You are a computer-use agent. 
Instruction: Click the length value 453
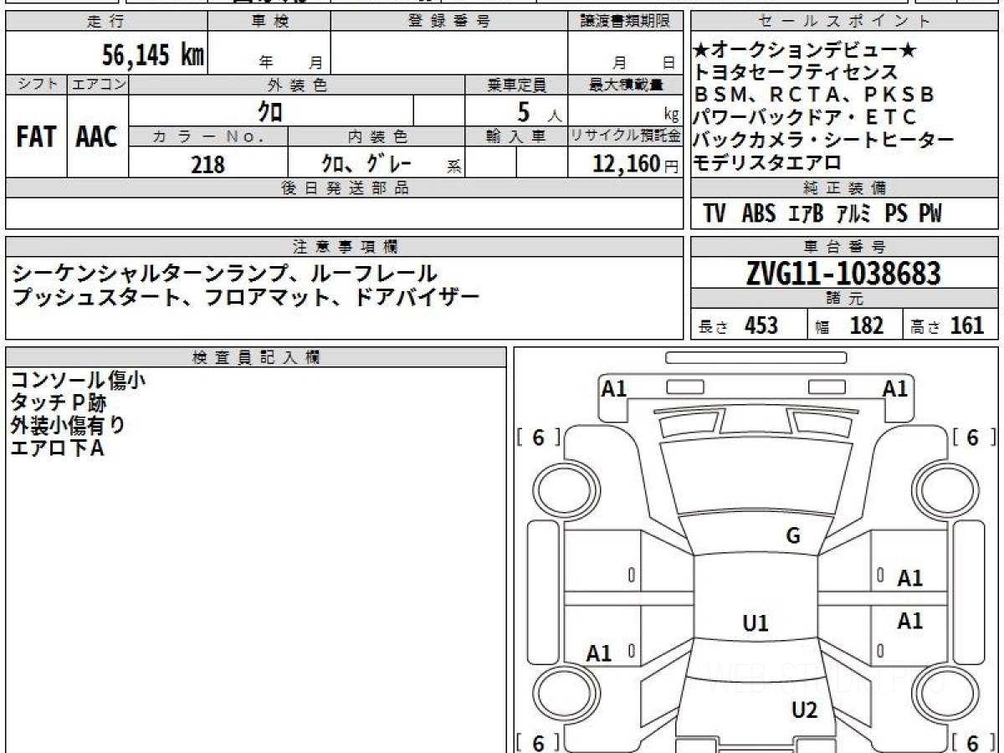tap(761, 325)
